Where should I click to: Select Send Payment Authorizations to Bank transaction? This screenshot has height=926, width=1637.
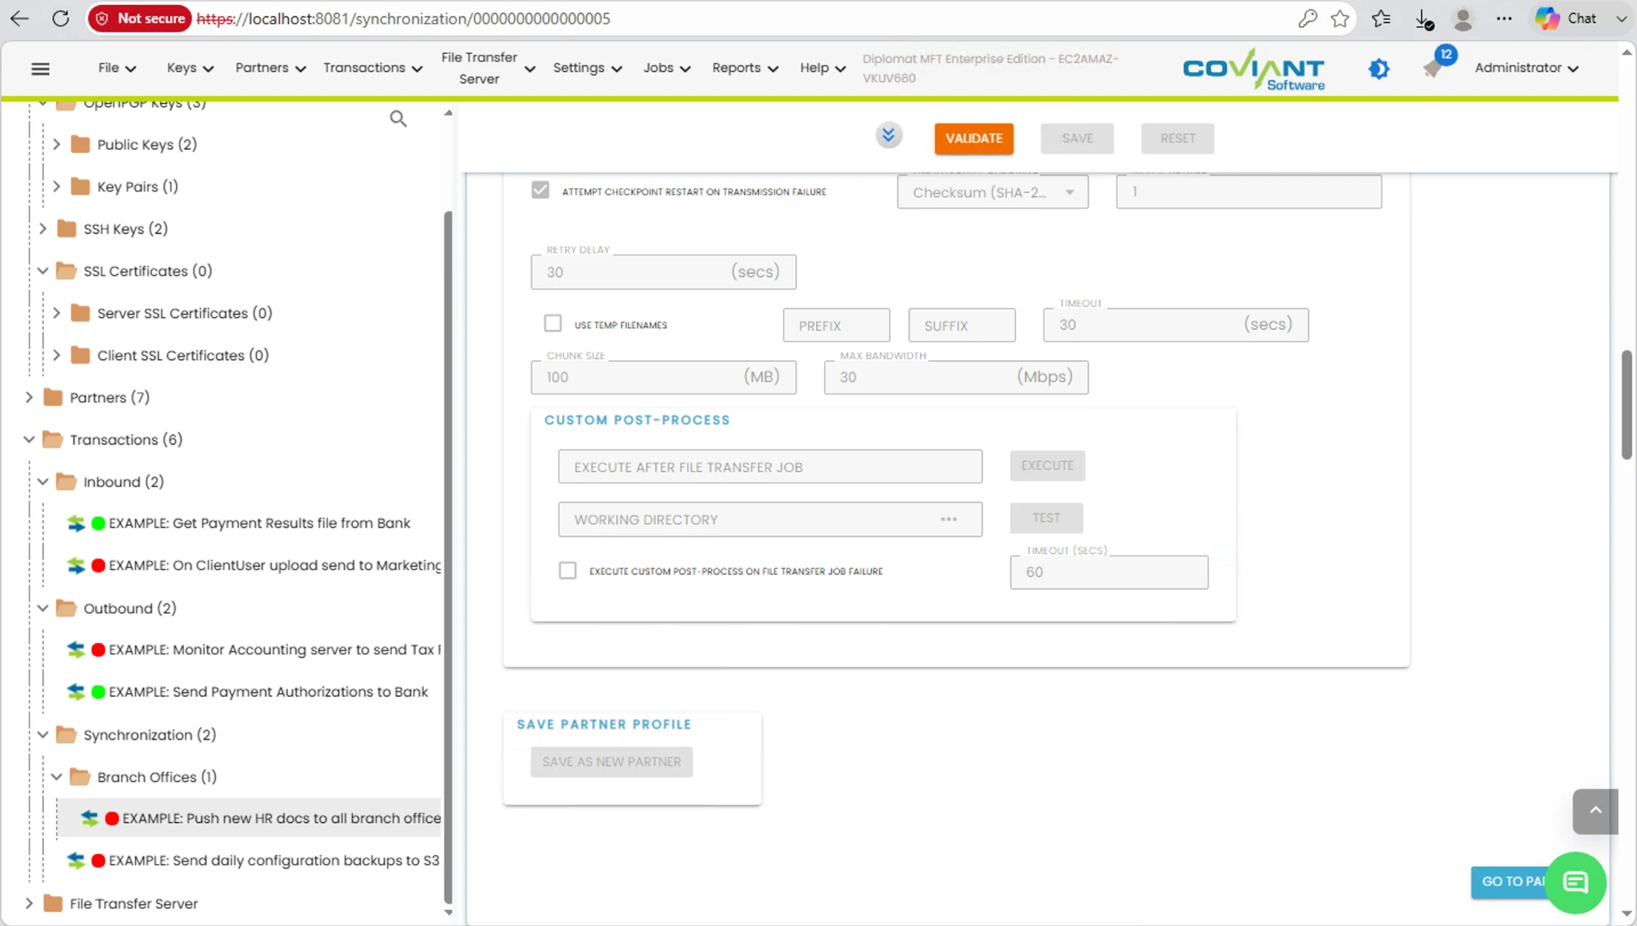tap(268, 692)
